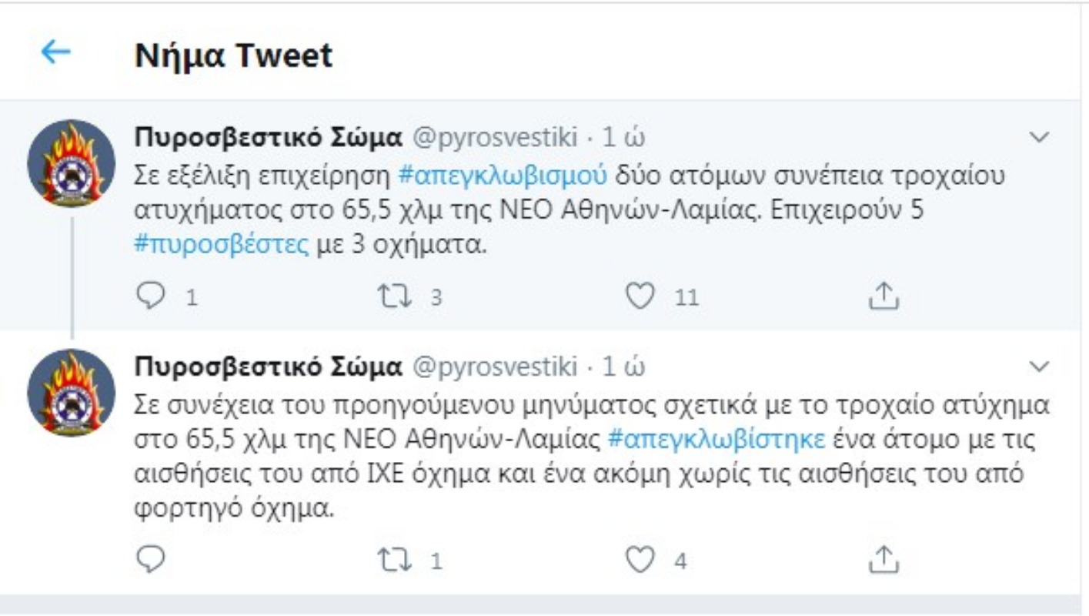Image resolution: width=1089 pixels, height=616 pixels.
Task: Open the second tweet's fire service avatar
Action: tap(71, 393)
